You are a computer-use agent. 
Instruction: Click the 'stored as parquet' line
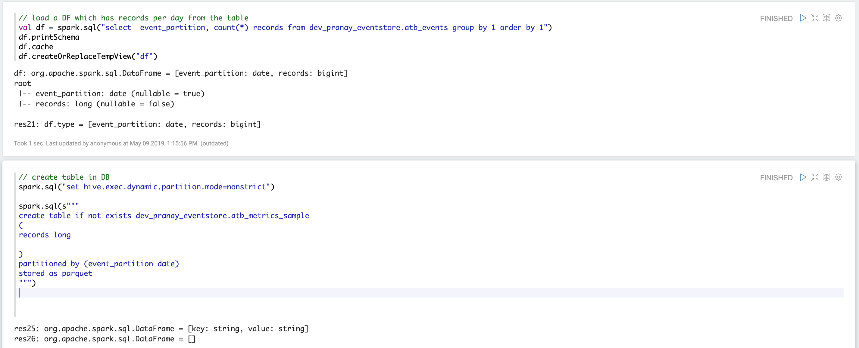click(x=55, y=273)
